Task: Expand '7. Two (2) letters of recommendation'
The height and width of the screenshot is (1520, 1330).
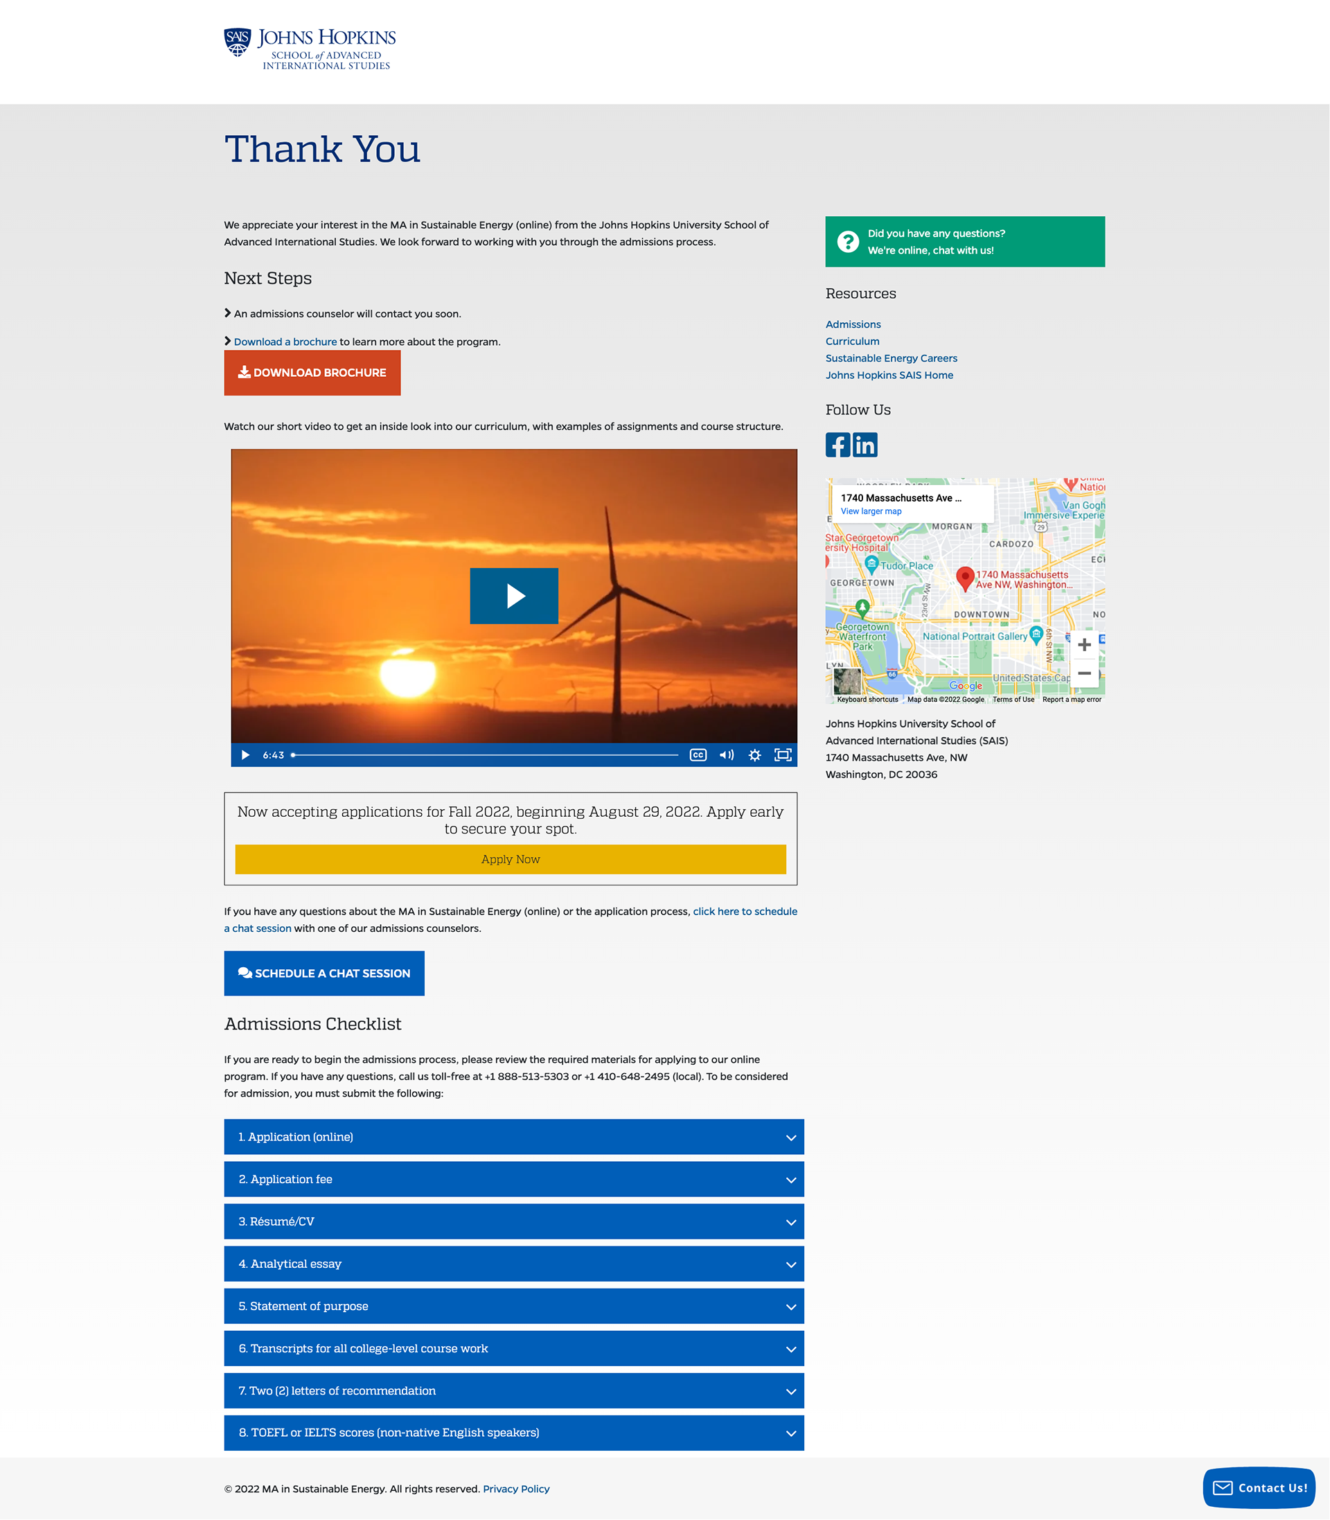Action: (x=513, y=1390)
